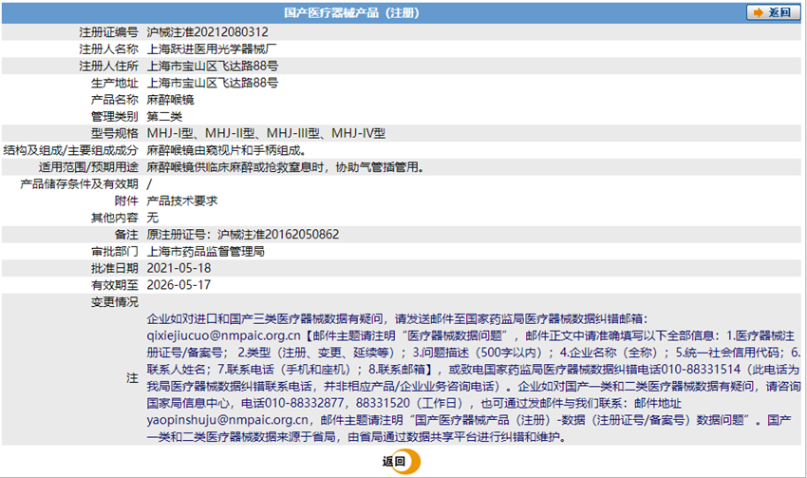
Task: Click the model specification MHJ-I型 row value
Action: point(266,133)
